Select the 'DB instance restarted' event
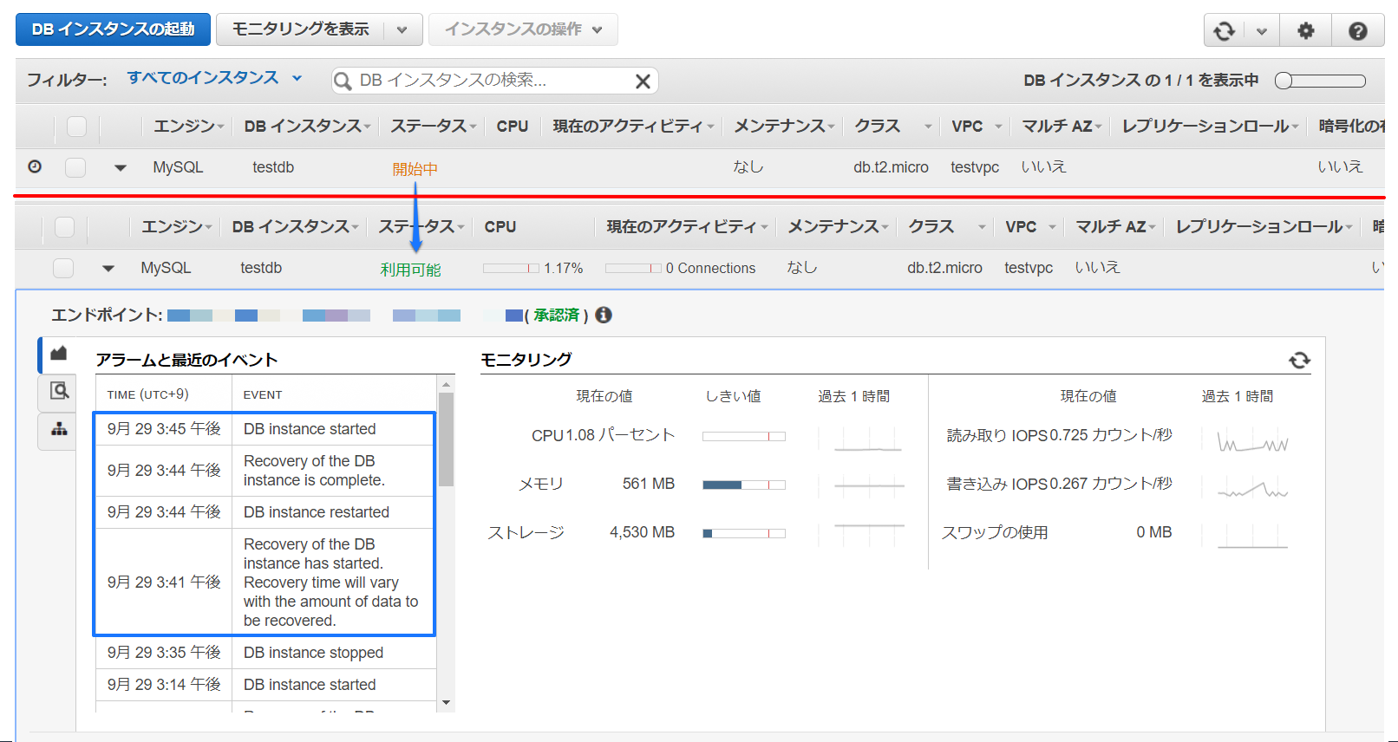Screen dimensions: 1398x742 coord(317,512)
